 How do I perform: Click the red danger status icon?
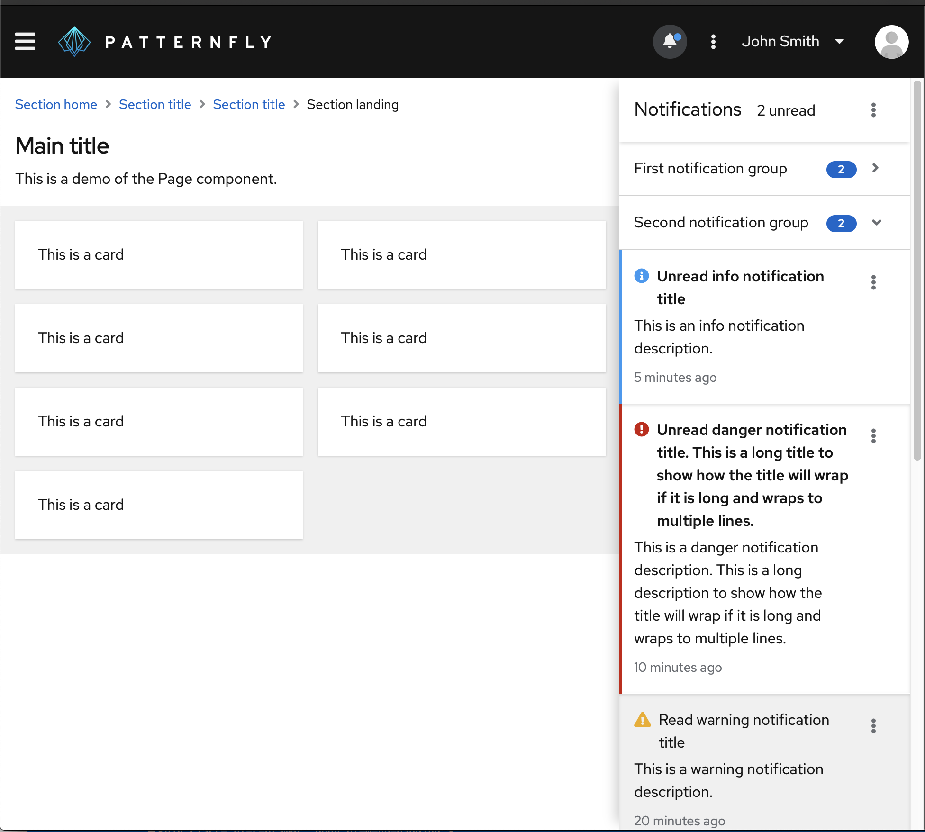pyautogui.click(x=642, y=429)
